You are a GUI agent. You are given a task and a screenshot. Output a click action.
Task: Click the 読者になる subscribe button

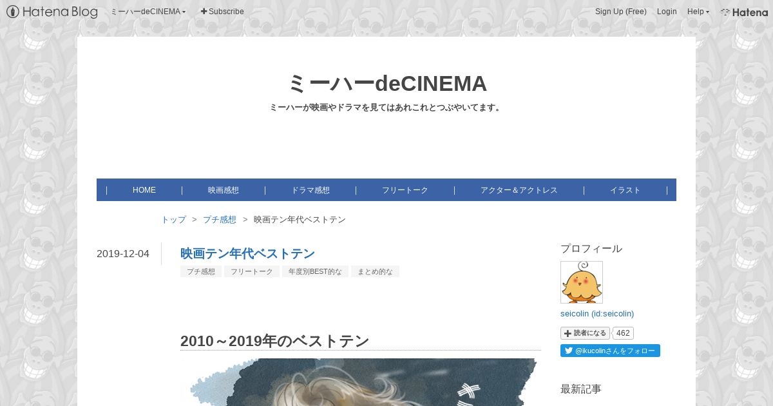click(x=585, y=333)
